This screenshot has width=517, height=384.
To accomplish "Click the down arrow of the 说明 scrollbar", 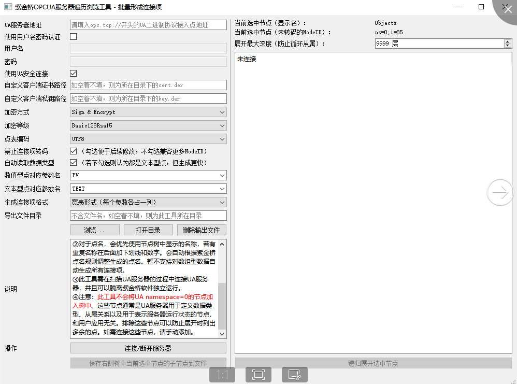I will 222,334.
